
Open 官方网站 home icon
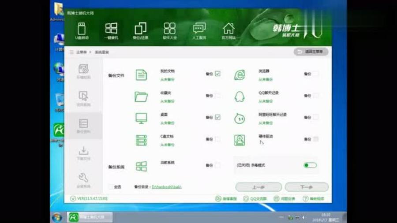(228, 31)
